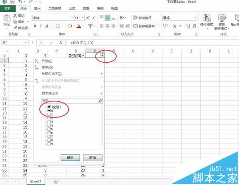
Task: Align cell content to vertical middle
Action: 108,18
